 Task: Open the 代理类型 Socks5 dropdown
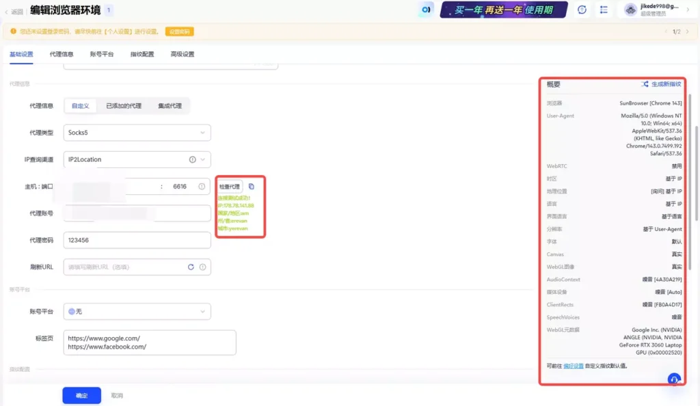[137, 133]
